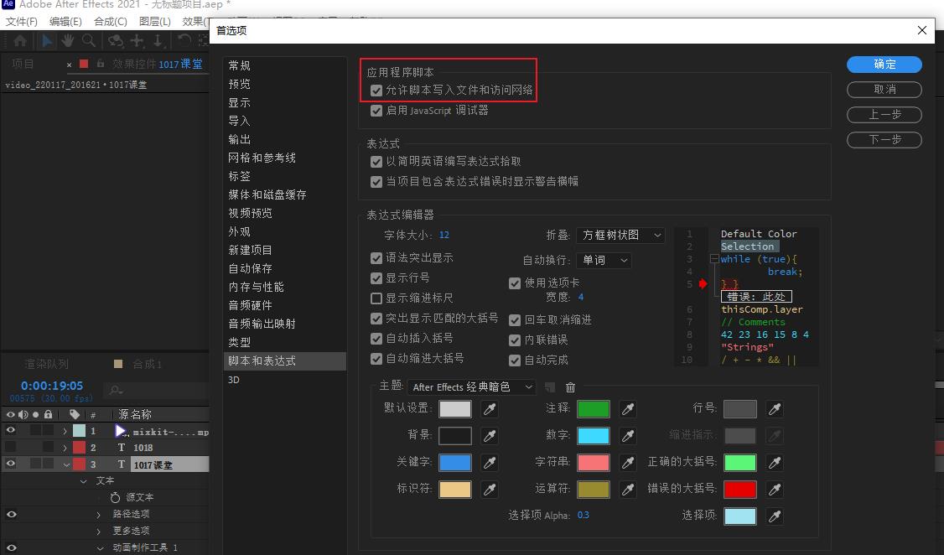Expand the 路径选项 group

99,515
